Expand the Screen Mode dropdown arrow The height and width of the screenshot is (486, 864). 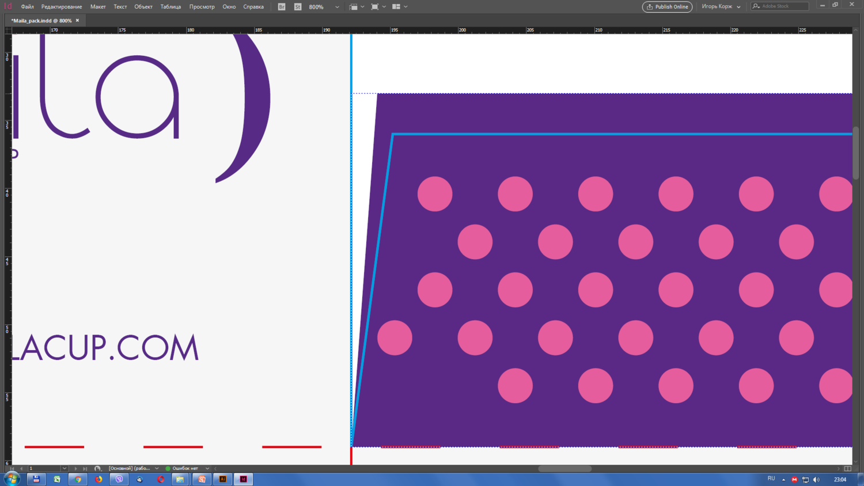pos(384,7)
